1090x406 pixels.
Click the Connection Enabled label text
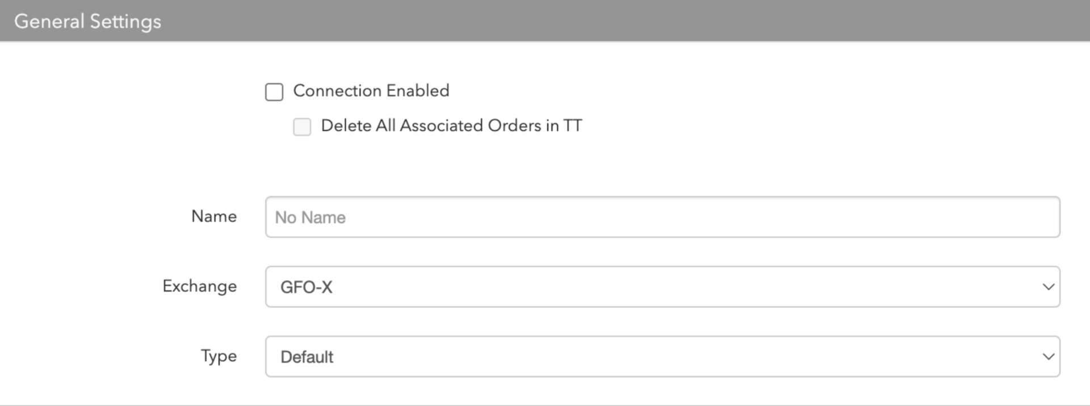point(371,91)
